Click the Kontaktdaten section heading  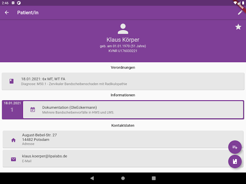[123, 126]
